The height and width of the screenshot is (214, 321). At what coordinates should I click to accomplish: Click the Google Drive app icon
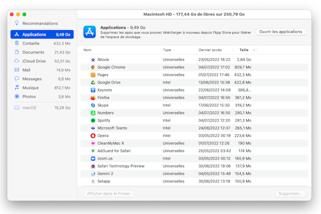tap(93, 82)
